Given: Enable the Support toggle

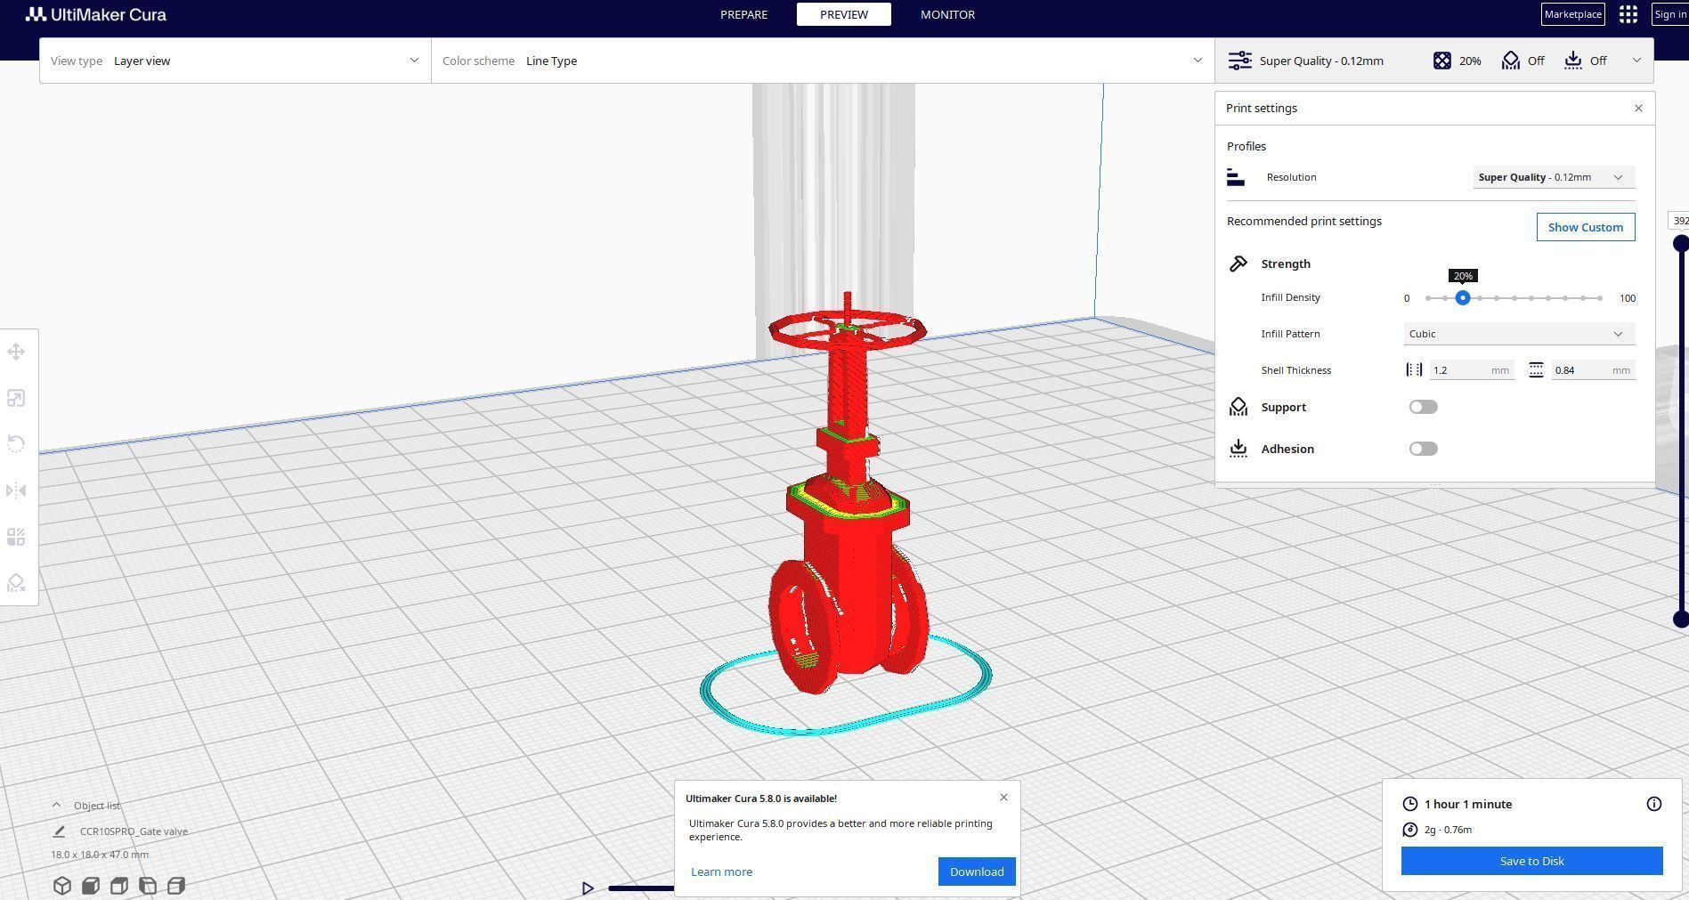Looking at the screenshot, I should click(1424, 407).
